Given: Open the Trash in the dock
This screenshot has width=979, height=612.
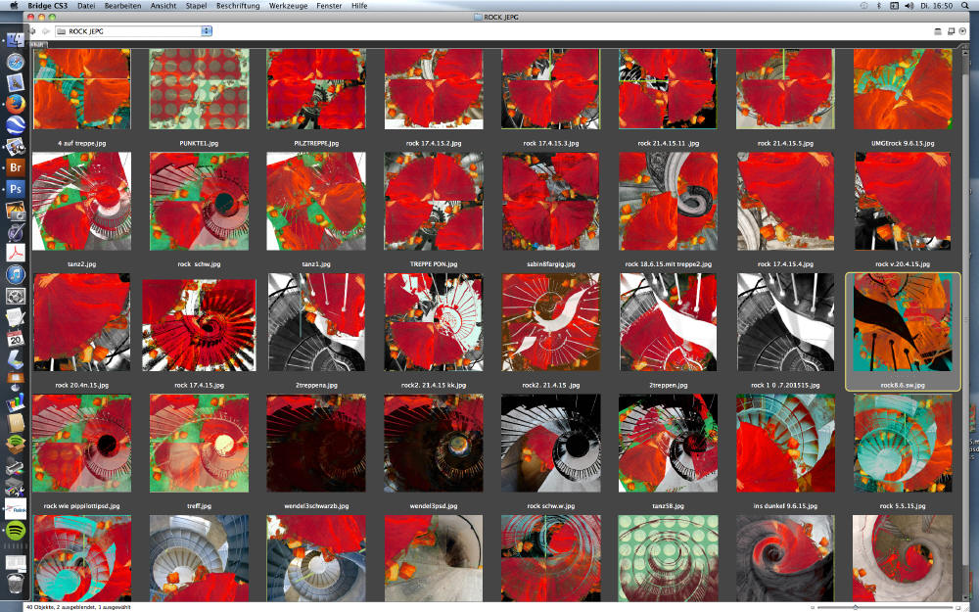Looking at the screenshot, I should (15, 584).
